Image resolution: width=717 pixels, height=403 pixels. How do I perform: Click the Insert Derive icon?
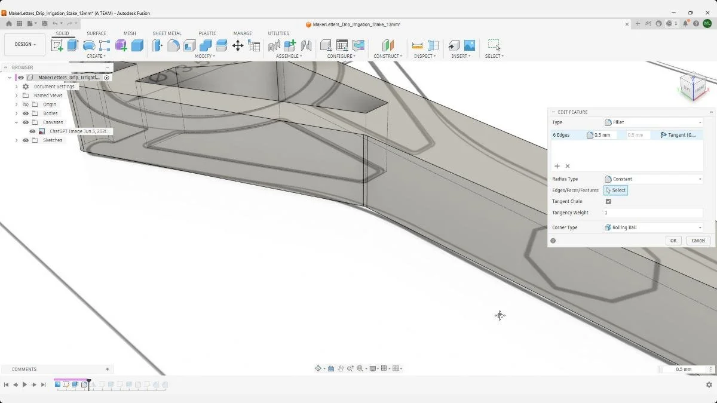tap(454, 45)
